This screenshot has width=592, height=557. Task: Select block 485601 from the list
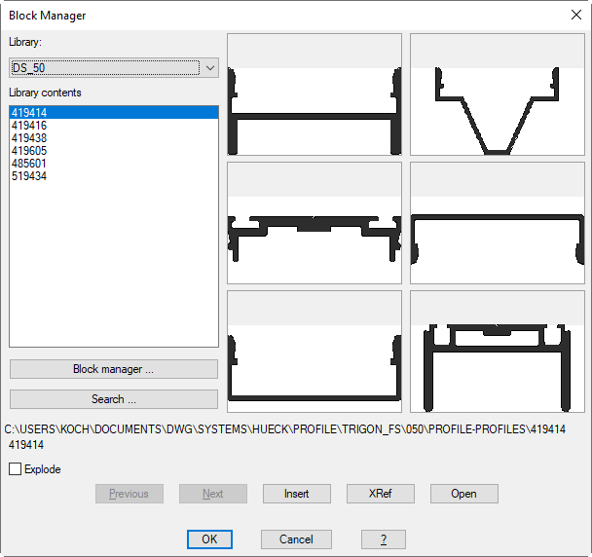tap(29, 164)
